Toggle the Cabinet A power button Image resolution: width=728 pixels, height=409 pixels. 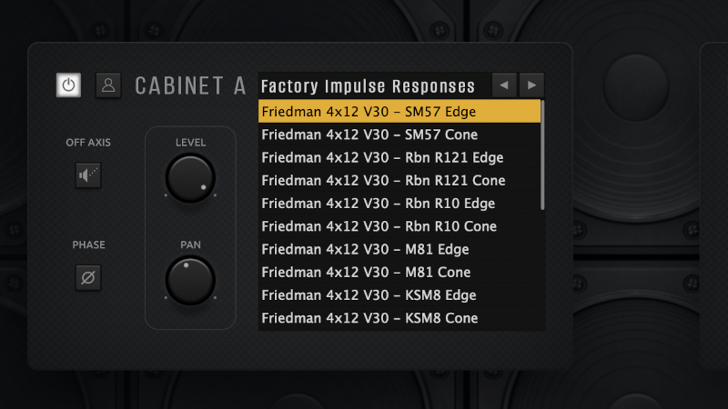click(69, 85)
